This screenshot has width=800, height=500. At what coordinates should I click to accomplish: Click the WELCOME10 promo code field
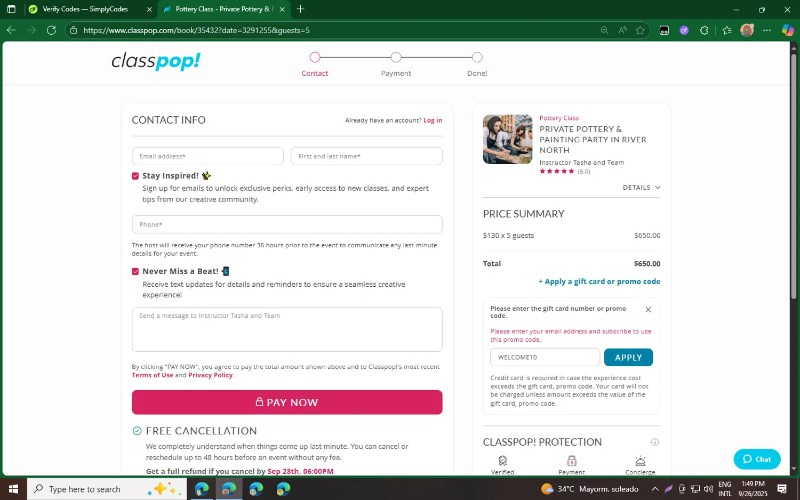pos(545,357)
